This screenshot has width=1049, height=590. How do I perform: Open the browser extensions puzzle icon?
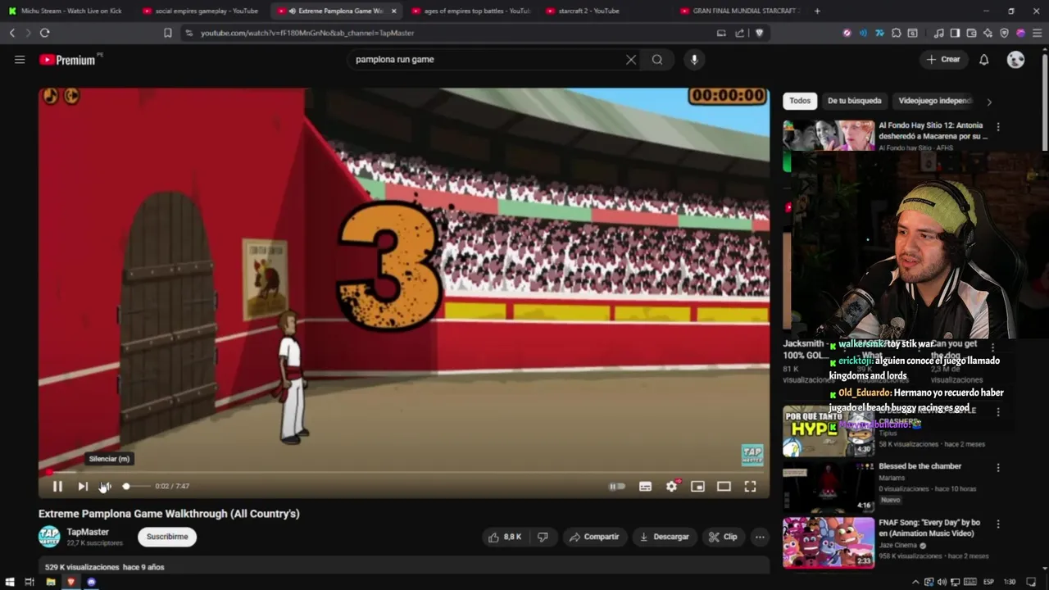click(x=896, y=33)
